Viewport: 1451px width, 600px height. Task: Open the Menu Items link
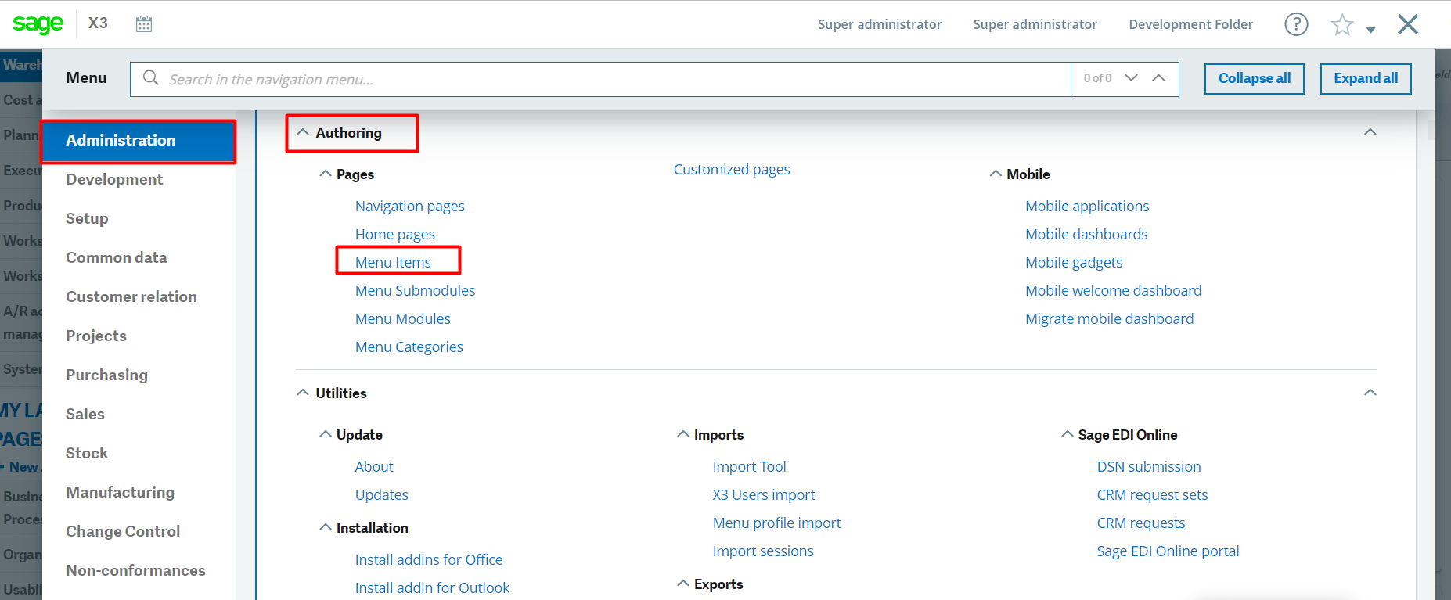point(393,262)
